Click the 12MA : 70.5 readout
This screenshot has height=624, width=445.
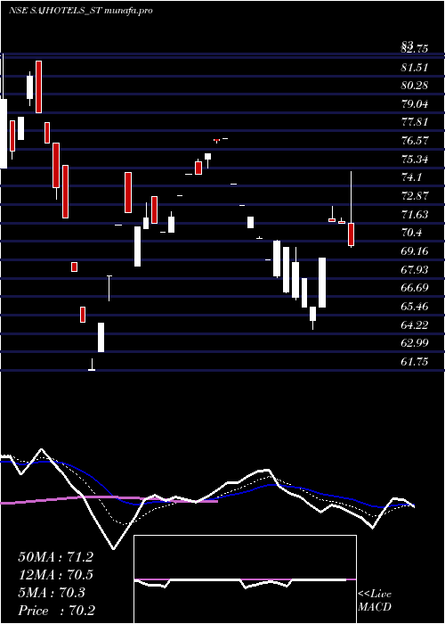click(56, 575)
